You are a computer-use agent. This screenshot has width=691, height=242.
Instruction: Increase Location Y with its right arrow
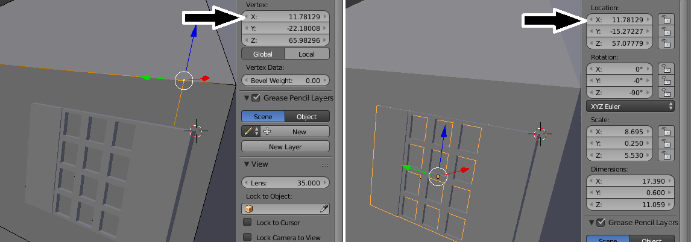(648, 32)
